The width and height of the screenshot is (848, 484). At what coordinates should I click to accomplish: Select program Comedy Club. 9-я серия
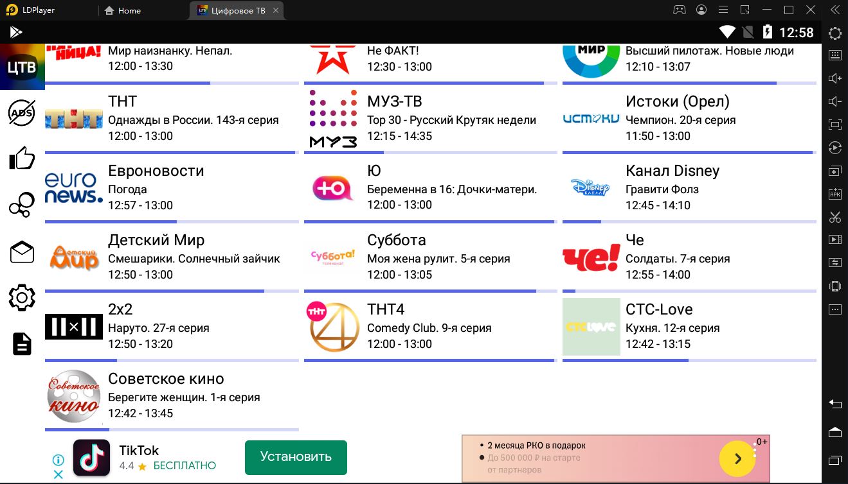[x=429, y=328]
